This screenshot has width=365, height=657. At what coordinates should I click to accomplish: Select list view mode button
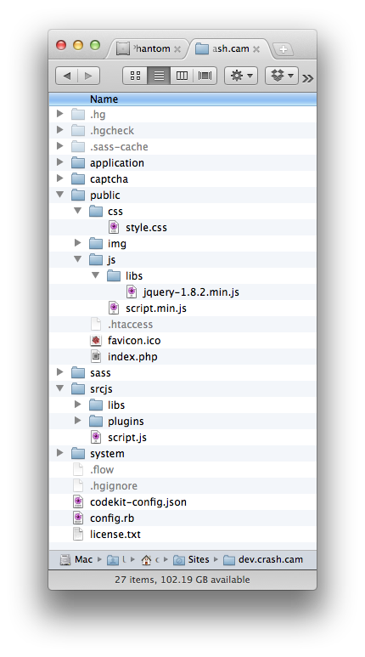click(159, 76)
